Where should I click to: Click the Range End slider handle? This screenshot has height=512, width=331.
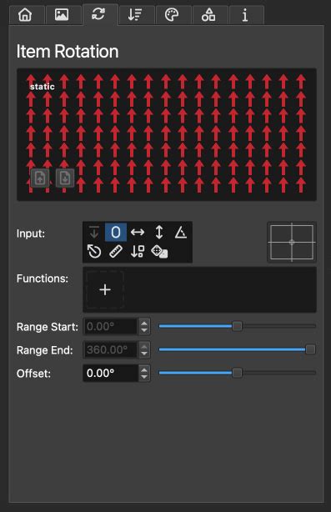pyautogui.click(x=310, y=349)
